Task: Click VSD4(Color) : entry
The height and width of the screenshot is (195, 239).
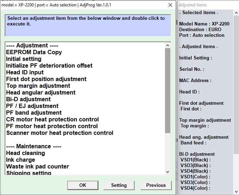Action: 195,188
